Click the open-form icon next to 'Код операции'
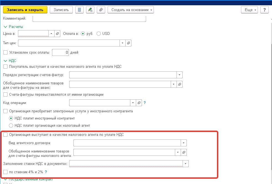Image resolution: width=272 pixels, height=184 pixels. point(139,103)
